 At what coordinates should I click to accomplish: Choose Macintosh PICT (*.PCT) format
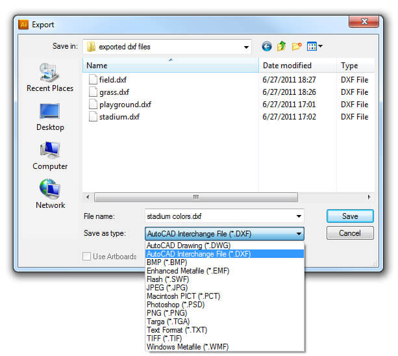click(x=225, y=296)
